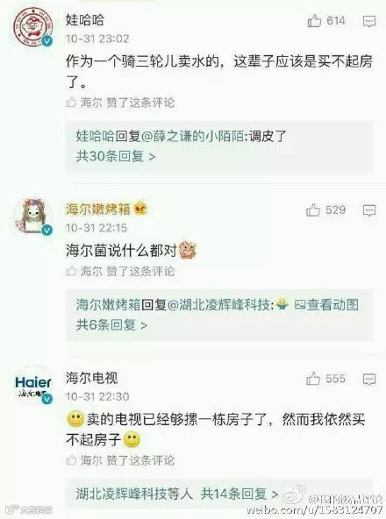Tap 海尔 赞了这条评论 under 娃哈哈 comment
The width and height of the screenshot is (386, 519).
coord(120,103)
